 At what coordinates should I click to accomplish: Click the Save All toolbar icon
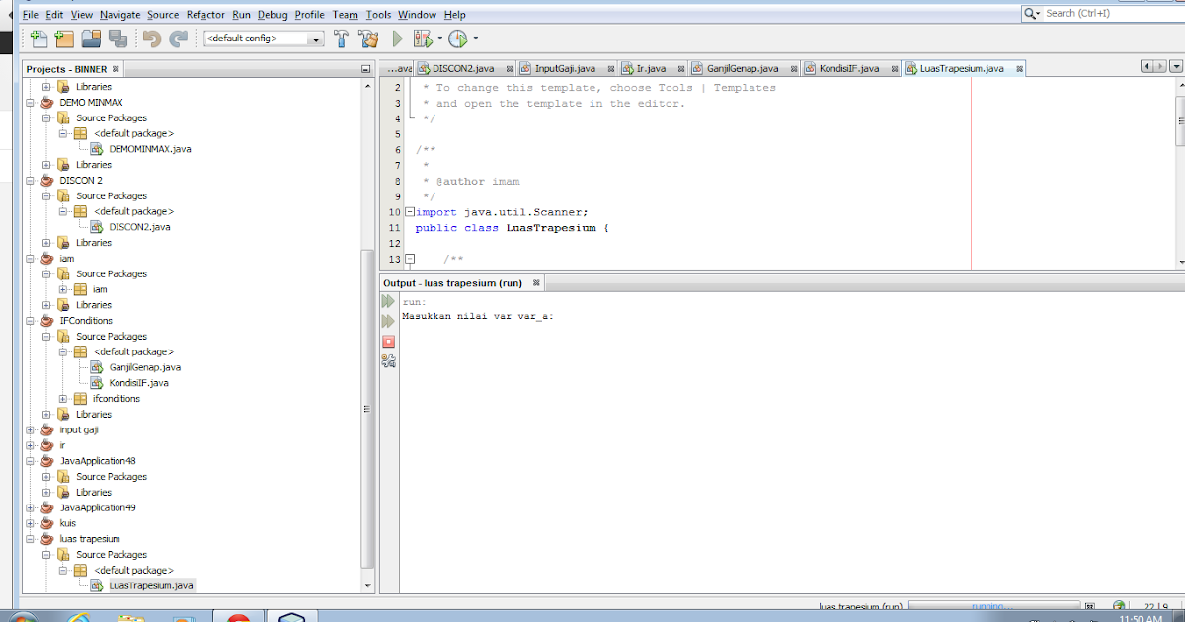click(118, 39)
